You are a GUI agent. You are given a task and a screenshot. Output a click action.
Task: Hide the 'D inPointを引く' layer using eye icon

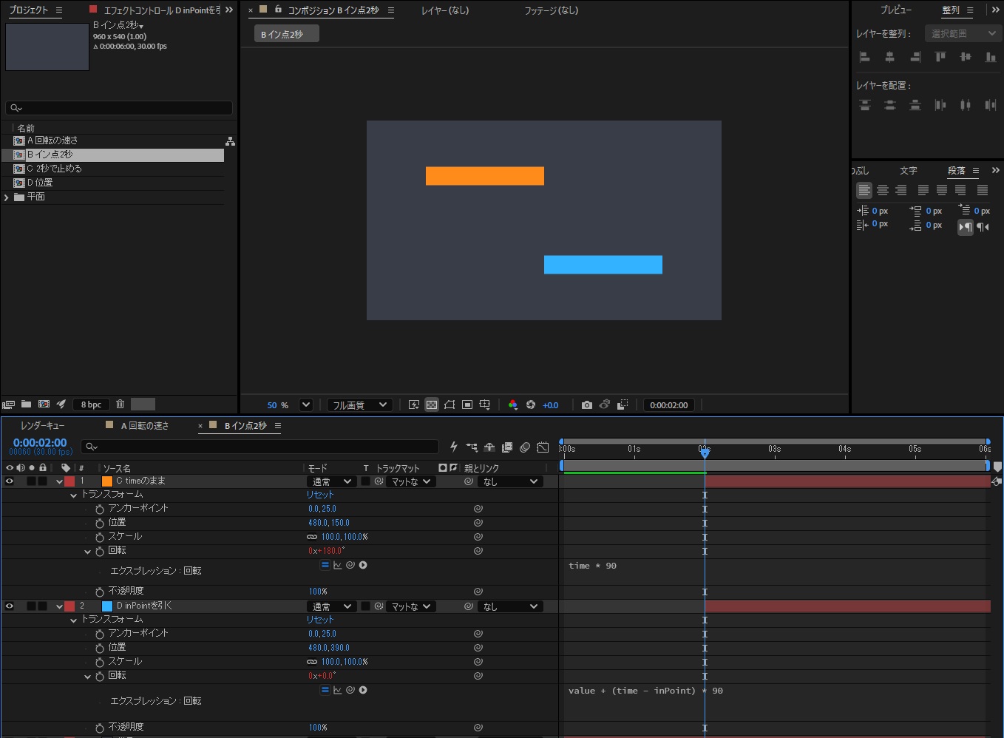pos(10,606)
